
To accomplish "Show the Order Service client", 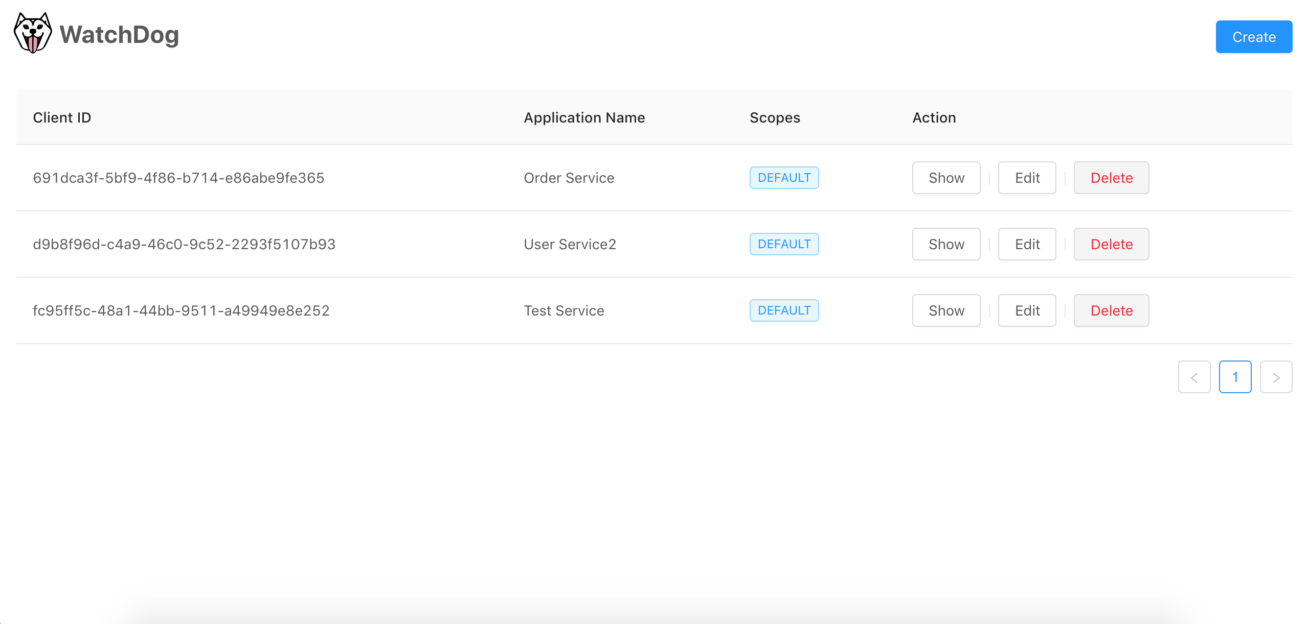I will tap(946, 178).
